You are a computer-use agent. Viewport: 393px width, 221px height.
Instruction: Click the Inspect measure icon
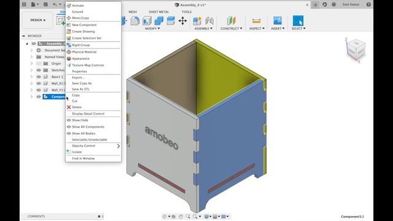[257, 21]
